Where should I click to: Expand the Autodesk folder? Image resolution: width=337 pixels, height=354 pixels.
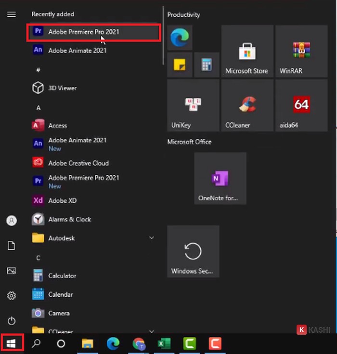tap(94, 238)
